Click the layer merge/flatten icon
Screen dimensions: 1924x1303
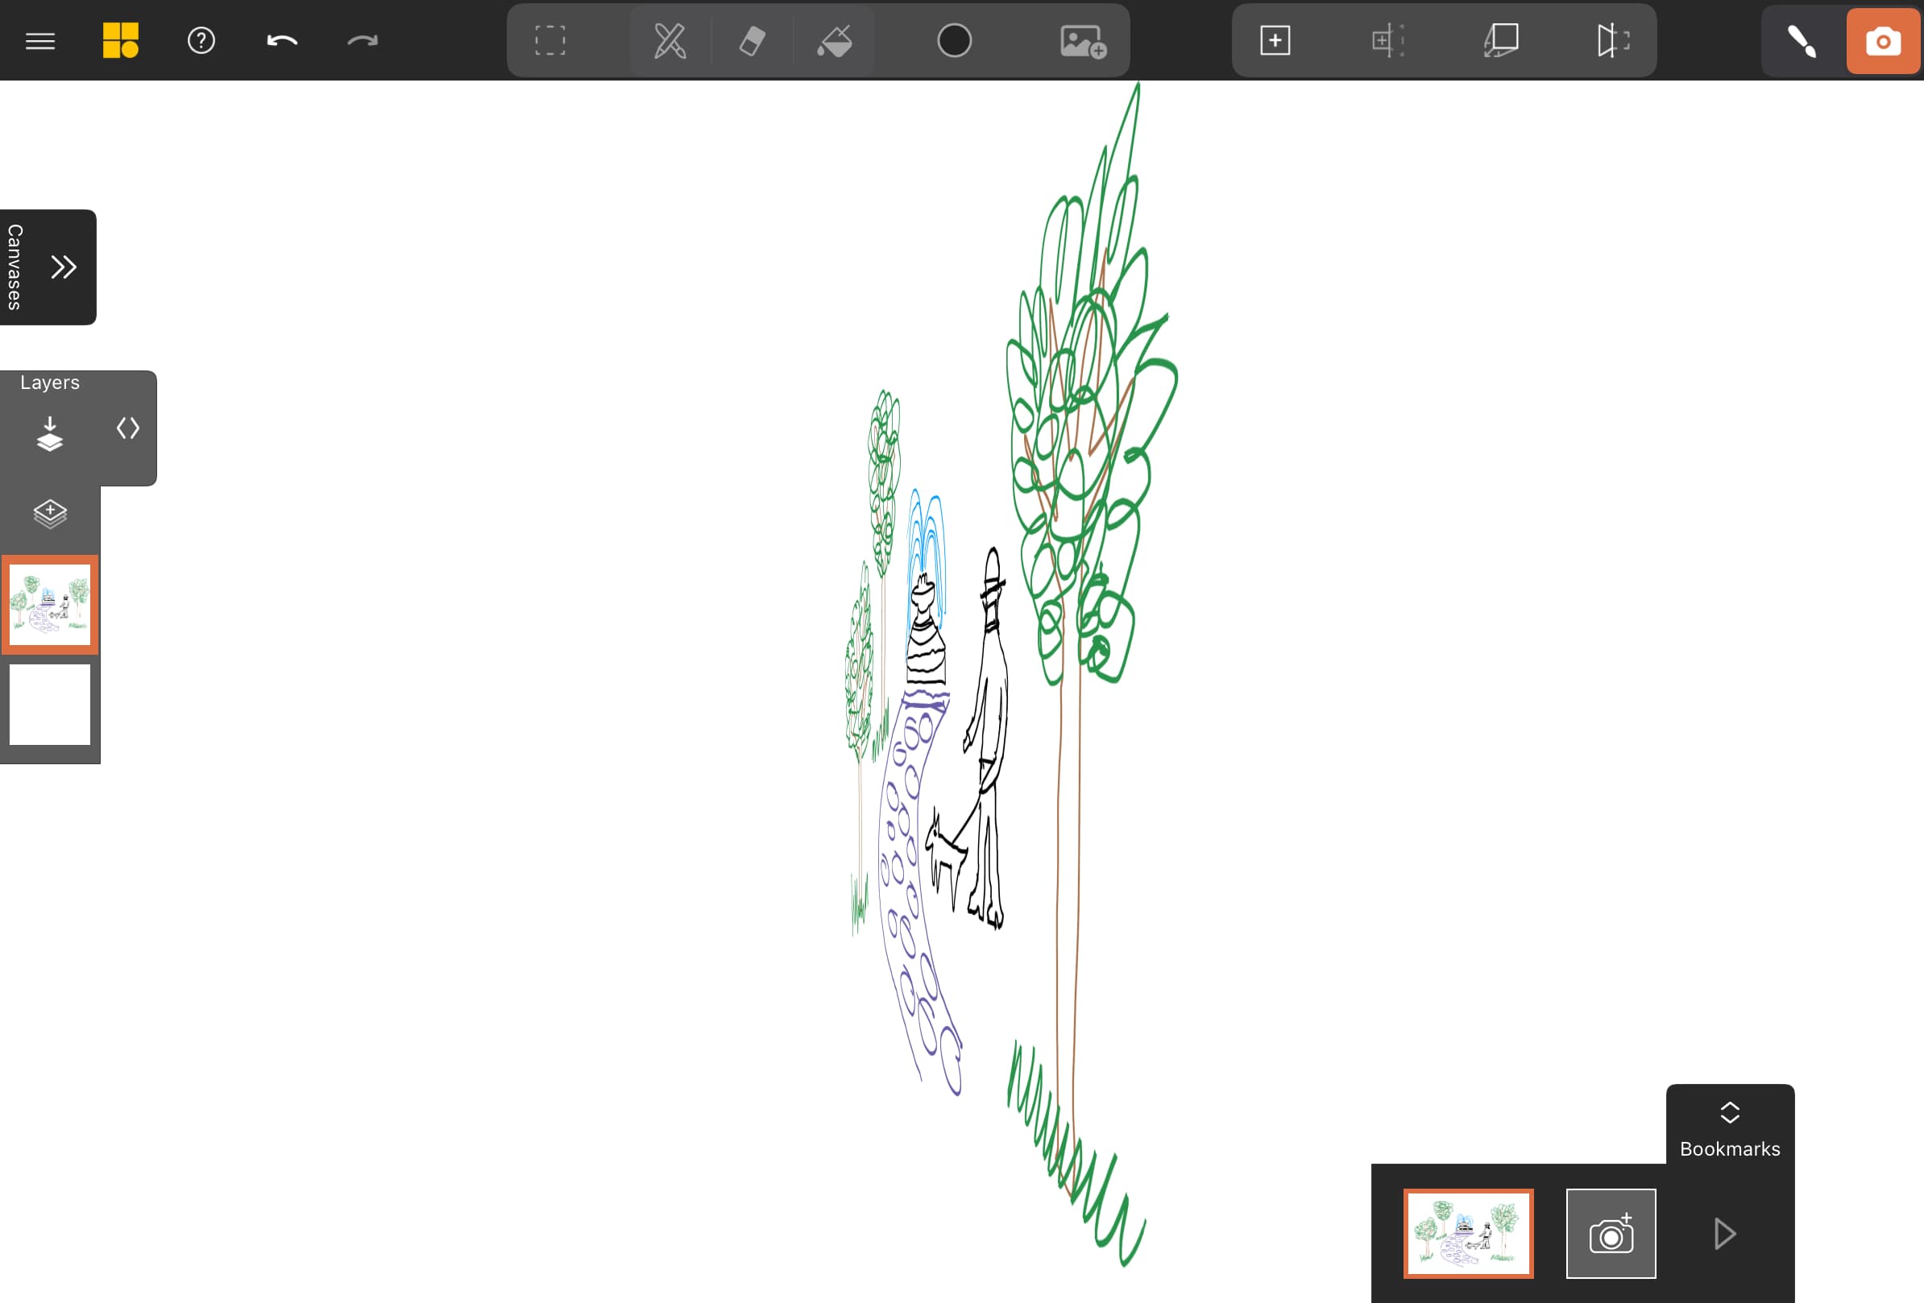click(49, 431)
